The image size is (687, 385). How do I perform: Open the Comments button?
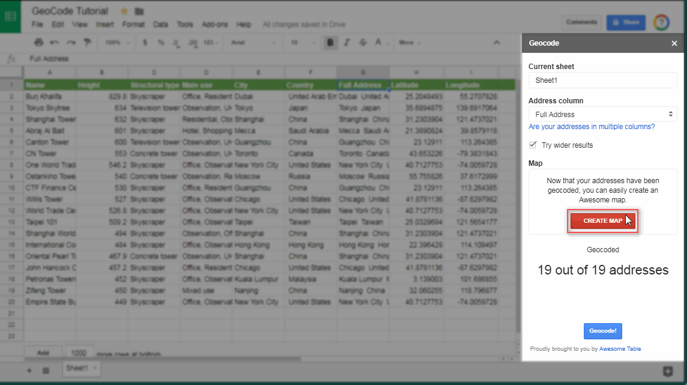[581, 22]
